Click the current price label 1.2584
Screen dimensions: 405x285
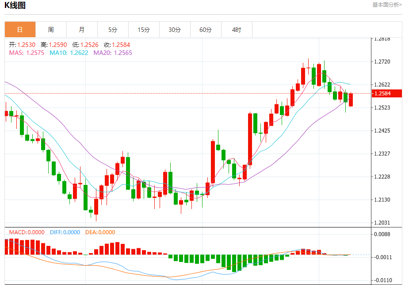[387, 93]
